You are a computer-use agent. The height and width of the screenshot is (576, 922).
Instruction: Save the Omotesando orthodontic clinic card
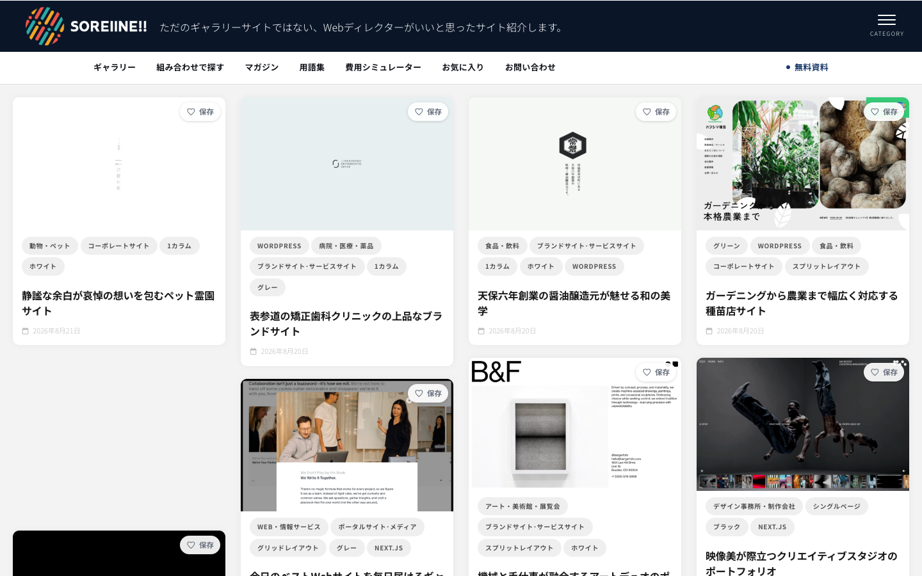click(428, 112)
